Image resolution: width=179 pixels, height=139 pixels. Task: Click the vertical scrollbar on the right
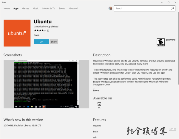178,48
